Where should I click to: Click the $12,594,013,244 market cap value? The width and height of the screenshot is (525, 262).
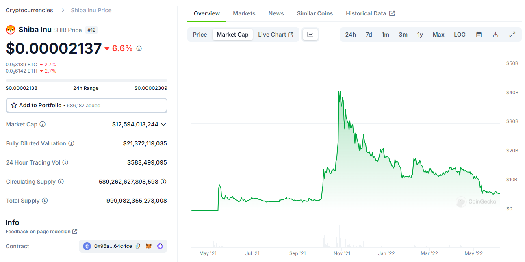click(x=135, y=124)
